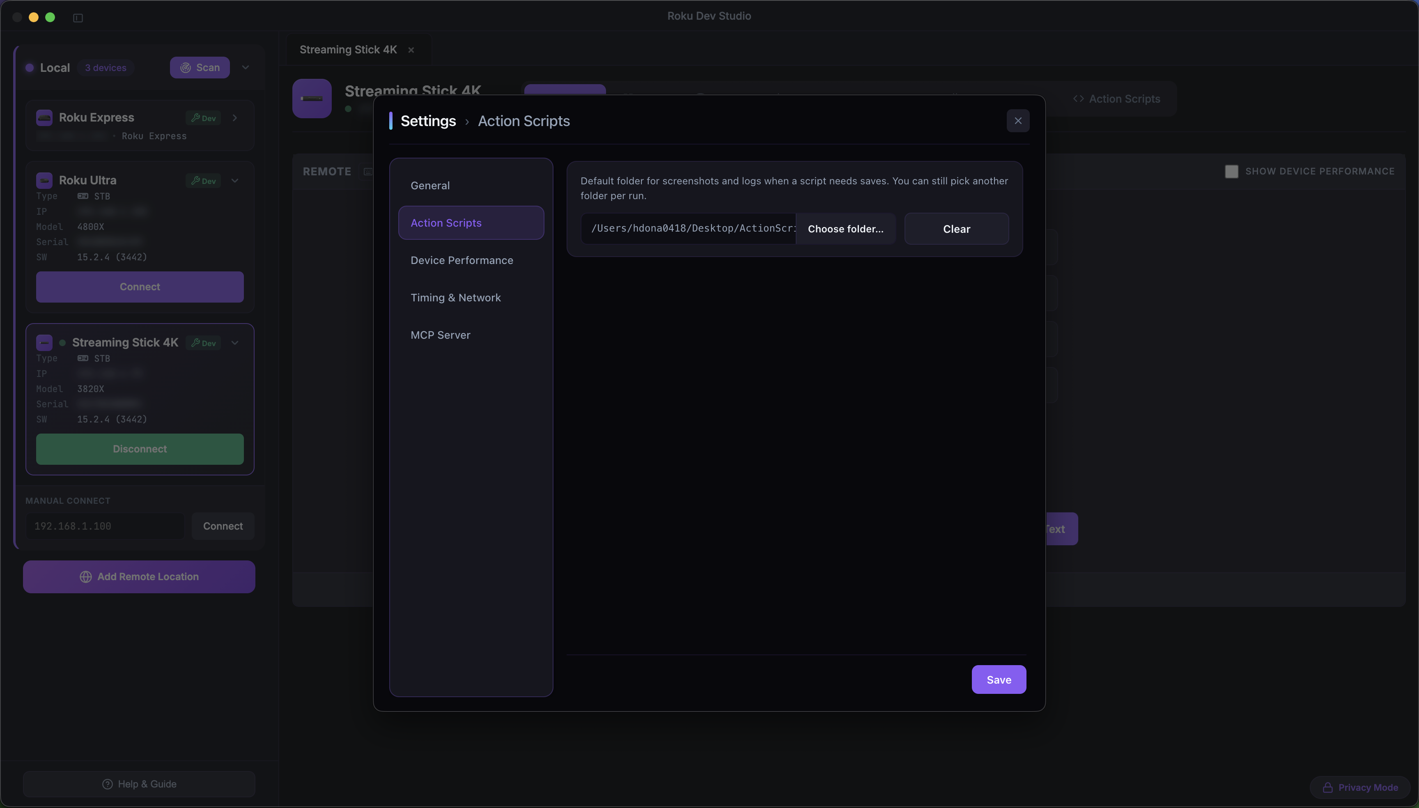This screenshot has height=808, width=1419.
Task: Click the 3 devices count badge
Action: tap(106, 68)
